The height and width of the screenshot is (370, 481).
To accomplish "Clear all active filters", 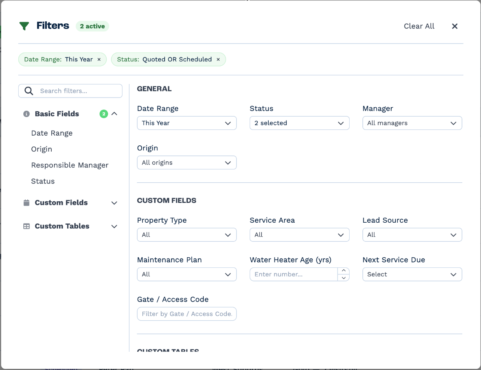I will (x=419, y=26).
